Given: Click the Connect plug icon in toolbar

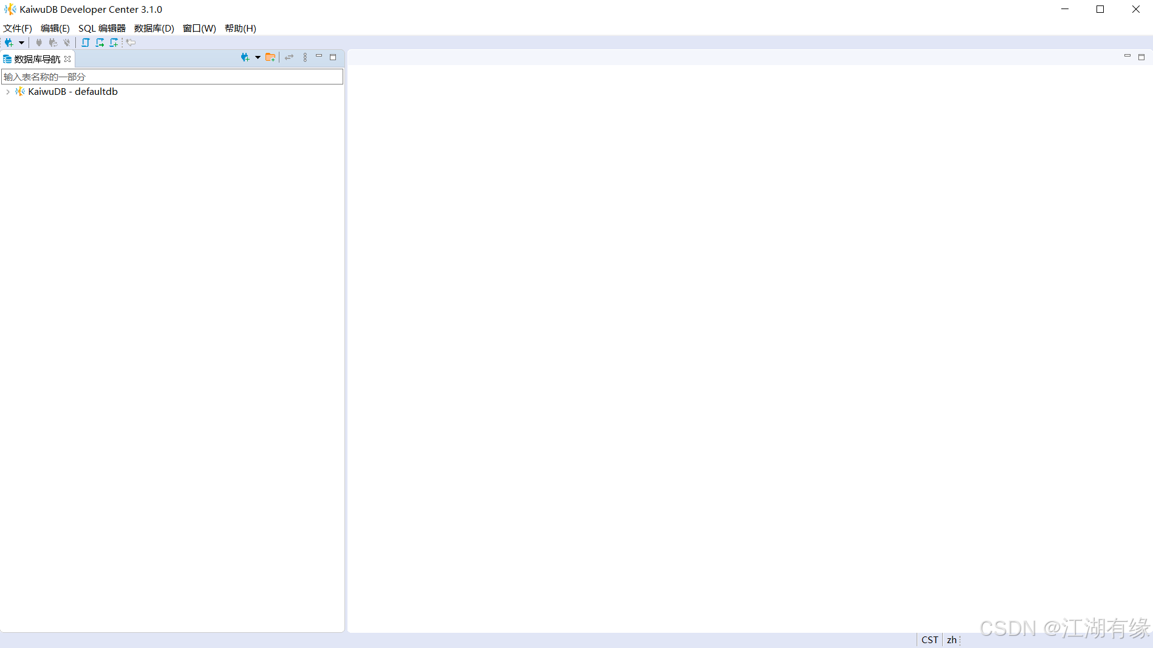Looking at the screenshot, I should click(39, 43).
